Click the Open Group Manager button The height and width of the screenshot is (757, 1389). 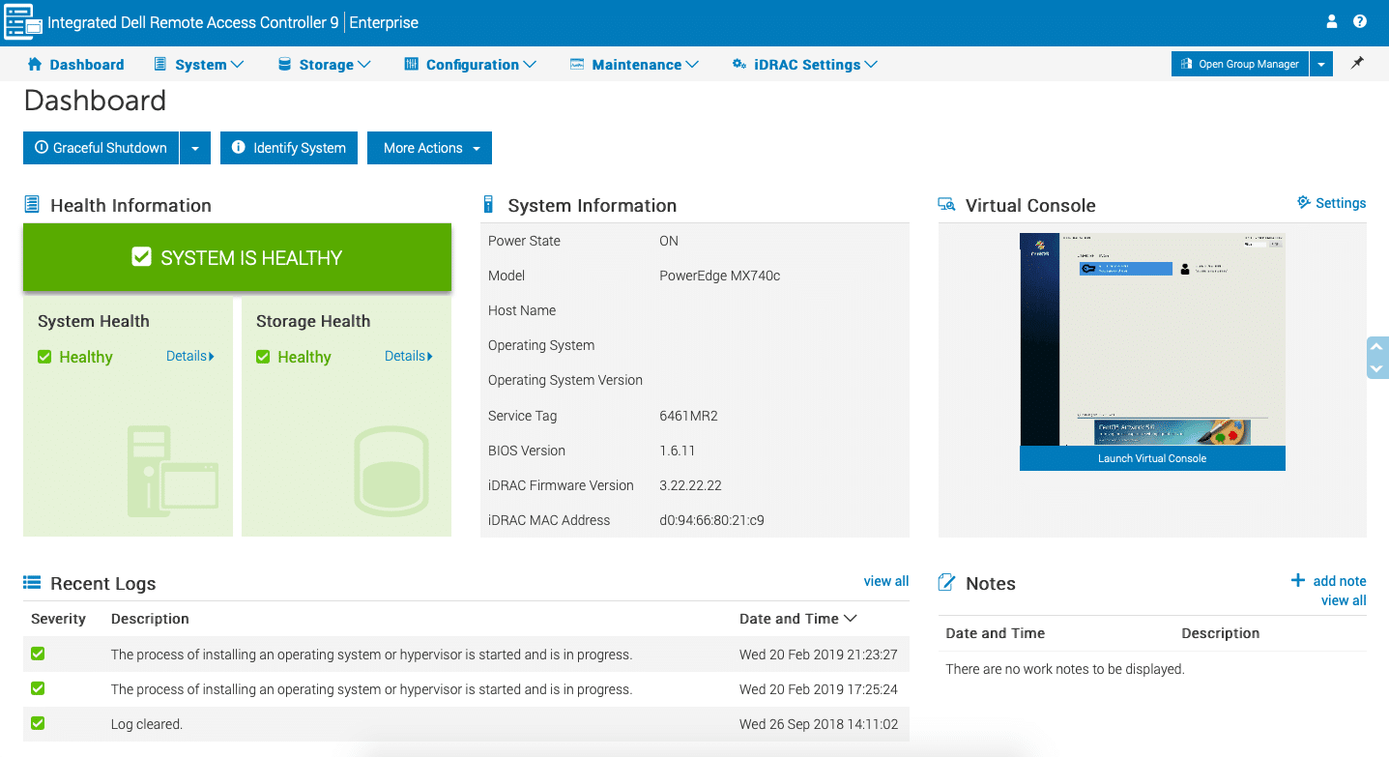coord(1240,64)
